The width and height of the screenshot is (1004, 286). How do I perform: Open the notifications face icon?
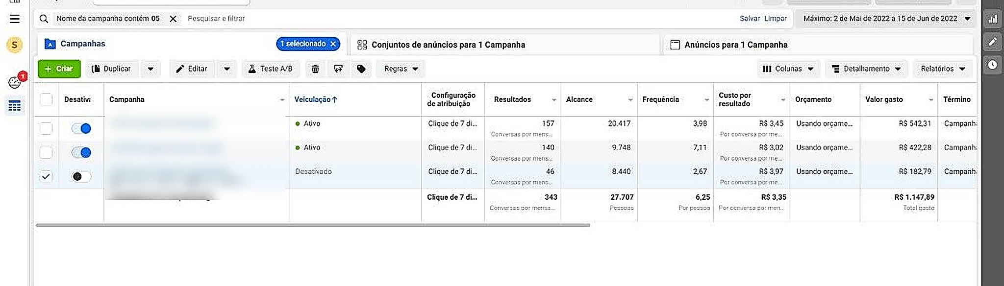tap(15, 82)
